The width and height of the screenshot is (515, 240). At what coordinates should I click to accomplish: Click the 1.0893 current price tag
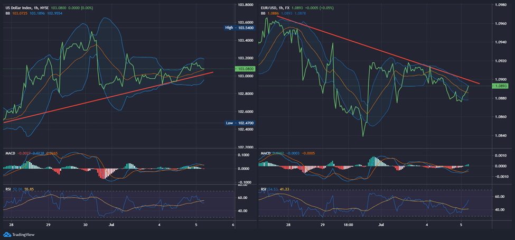coord(500,86)
